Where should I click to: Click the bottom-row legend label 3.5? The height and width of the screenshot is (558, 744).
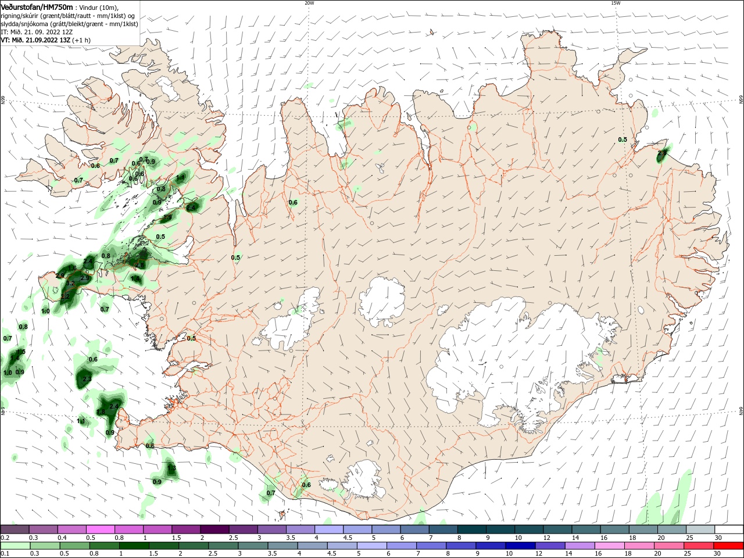pos(272,554)
